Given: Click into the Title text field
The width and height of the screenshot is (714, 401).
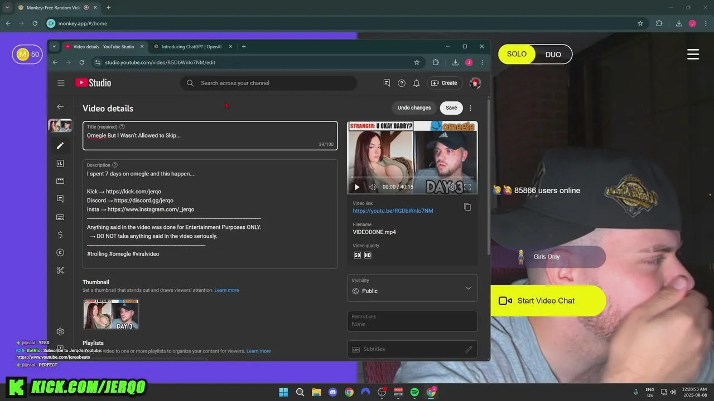Looking at the screenshot, I should click(x=210, y=136).
